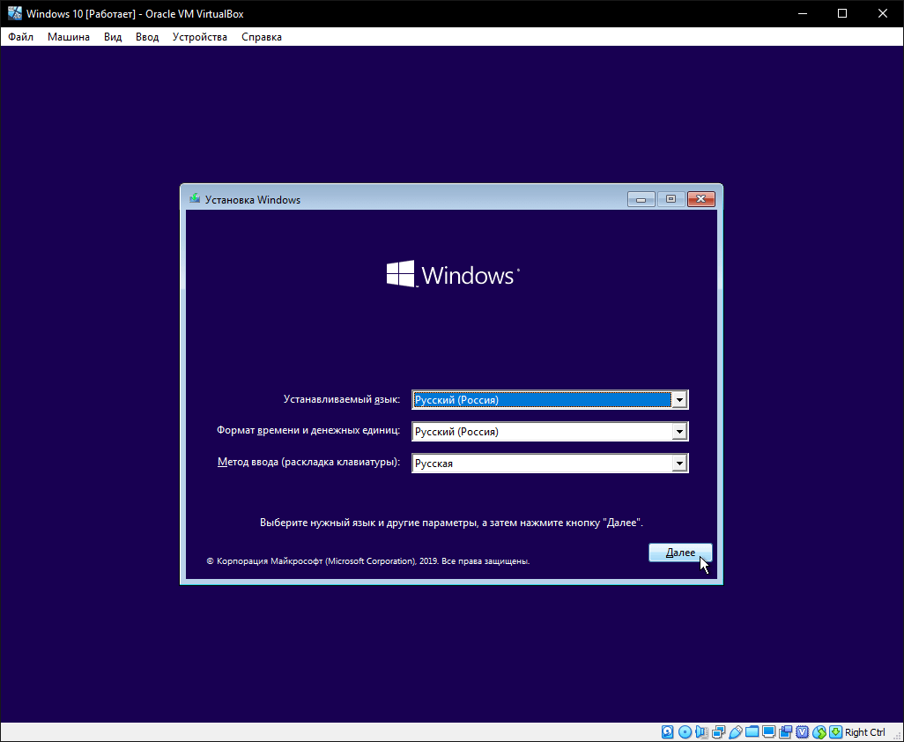Click the green arrow keyboard capture icon

point(835,732)
